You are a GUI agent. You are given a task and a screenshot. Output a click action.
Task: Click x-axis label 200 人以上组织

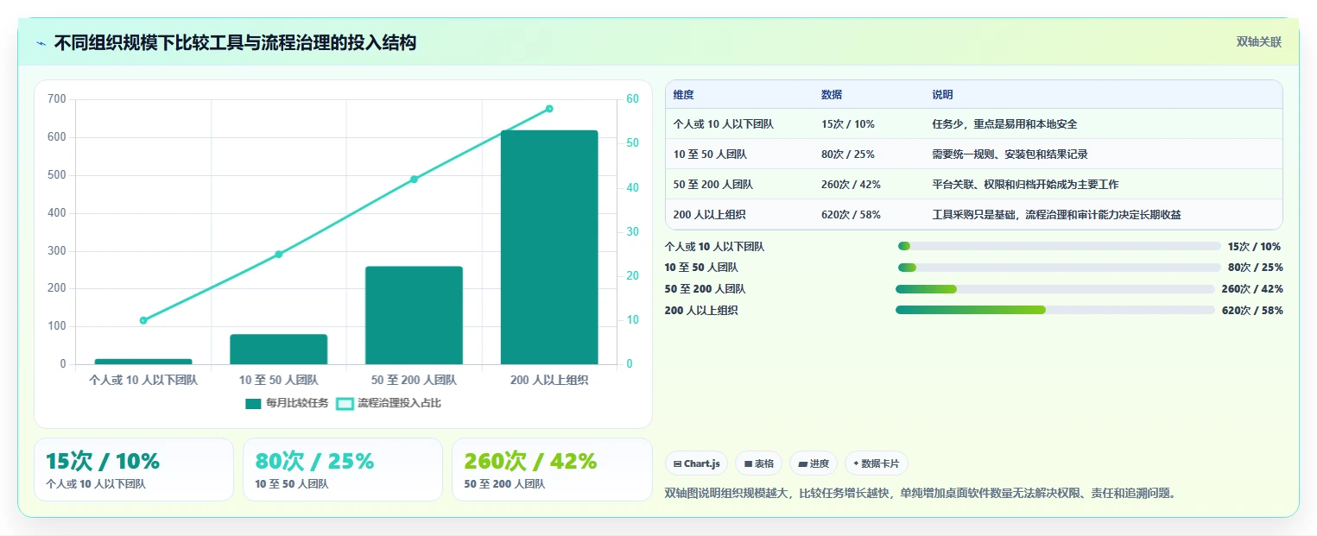[549, 380]
